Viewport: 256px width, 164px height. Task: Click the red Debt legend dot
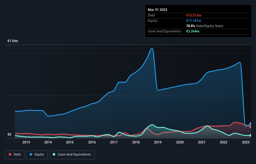[10, 154]
